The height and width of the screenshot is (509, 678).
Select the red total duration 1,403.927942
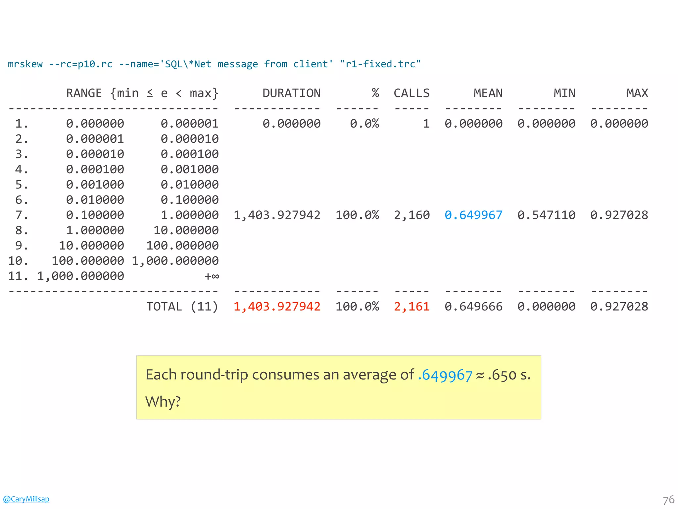pos(277,307)
